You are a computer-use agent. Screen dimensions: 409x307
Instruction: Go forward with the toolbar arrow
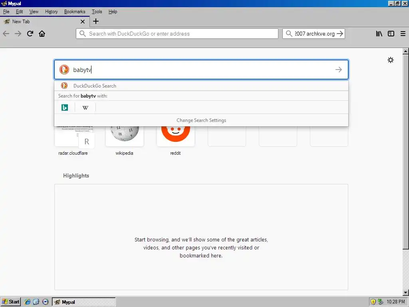coord(18,34)
